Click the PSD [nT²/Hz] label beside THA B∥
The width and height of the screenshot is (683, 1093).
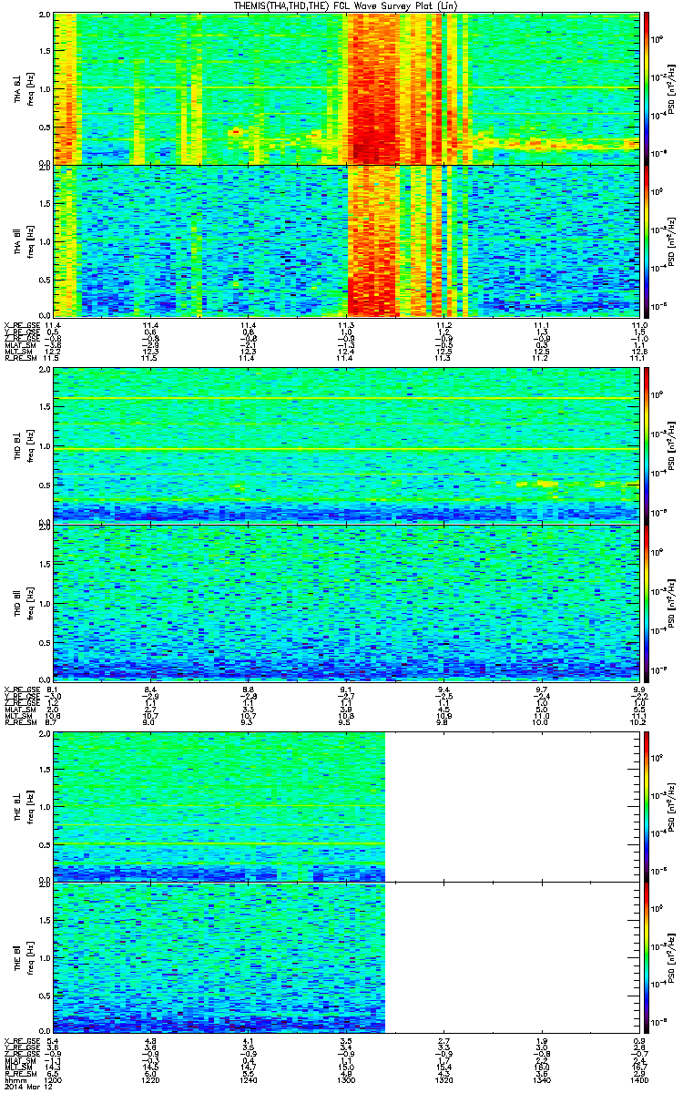pos(670,240)
